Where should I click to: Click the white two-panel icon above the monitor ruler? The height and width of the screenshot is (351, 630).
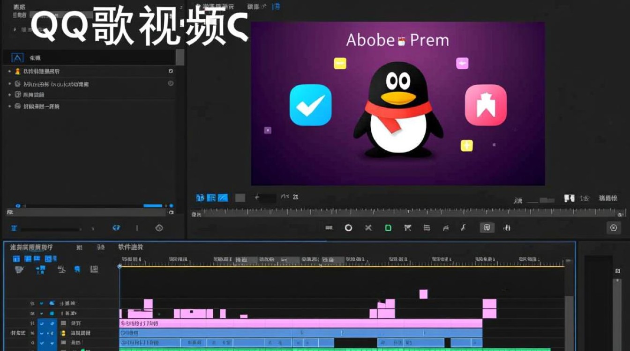(570, 198)
